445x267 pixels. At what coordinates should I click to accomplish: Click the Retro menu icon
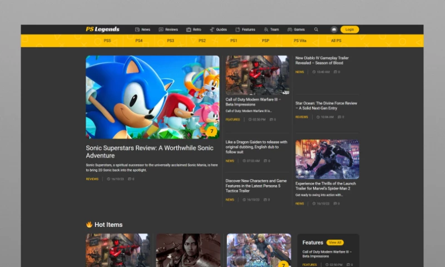tap(189, 29)
